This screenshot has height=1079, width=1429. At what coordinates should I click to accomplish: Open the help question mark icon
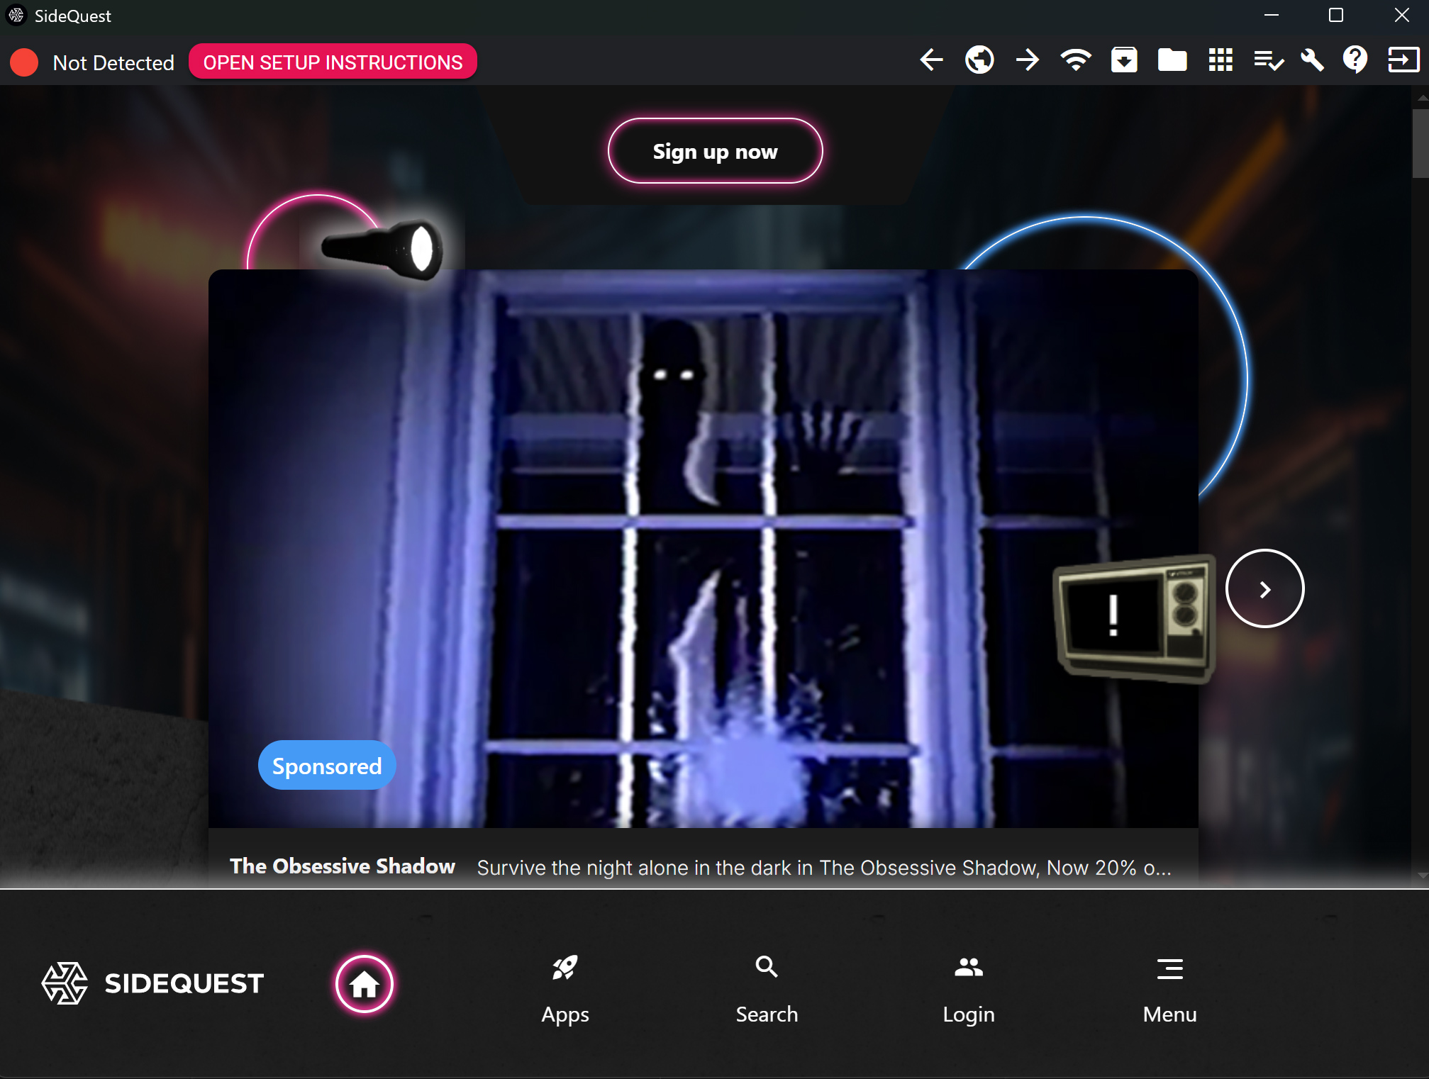(x=1355, y=61)
